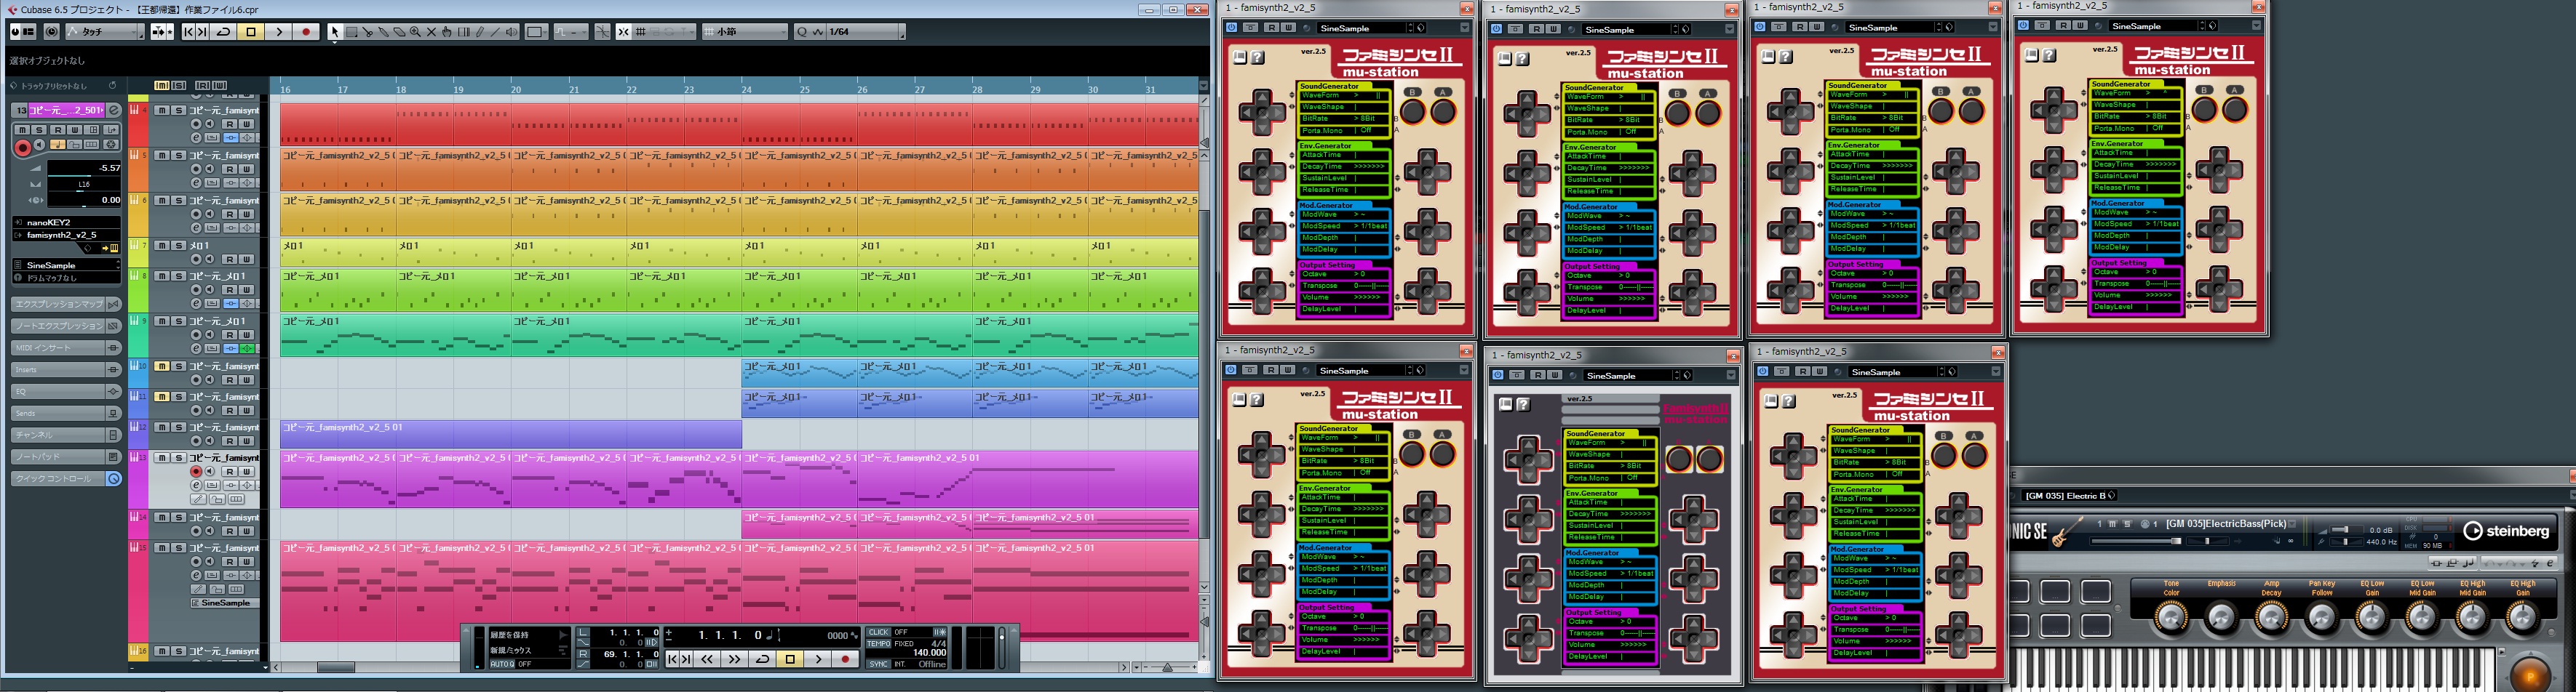Select the Line tool
The image size is (2576, 692).
pyautogui.click(x=496, y=32)
